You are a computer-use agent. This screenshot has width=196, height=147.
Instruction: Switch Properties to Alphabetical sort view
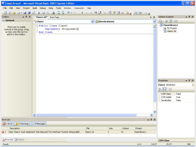tap(165, 89)
